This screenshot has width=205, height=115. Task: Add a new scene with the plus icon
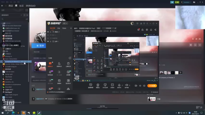click(71, 28)
